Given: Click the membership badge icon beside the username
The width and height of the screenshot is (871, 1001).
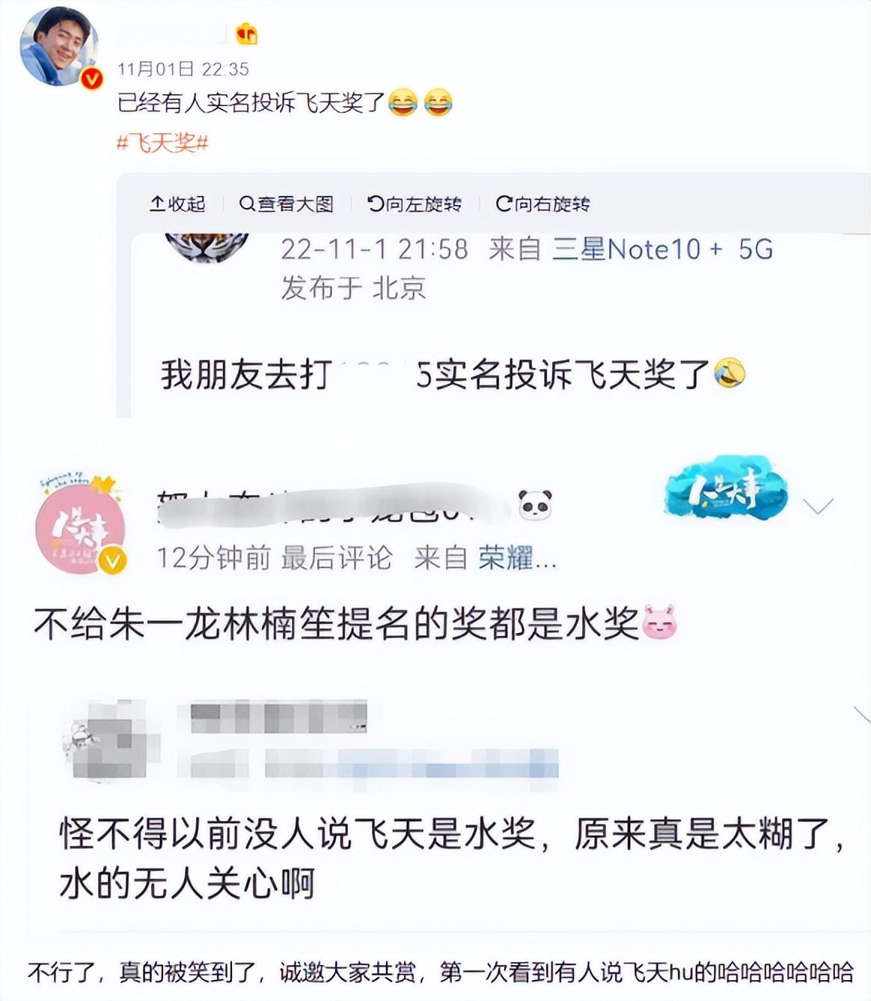Looking at the screenshot, I should (x=246, y=33).
